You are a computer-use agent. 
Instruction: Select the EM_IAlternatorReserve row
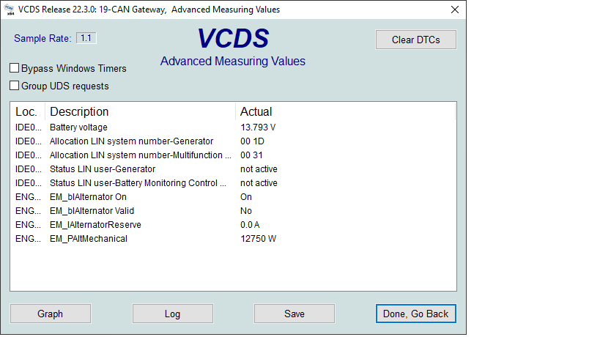click(x=233, y=224)
